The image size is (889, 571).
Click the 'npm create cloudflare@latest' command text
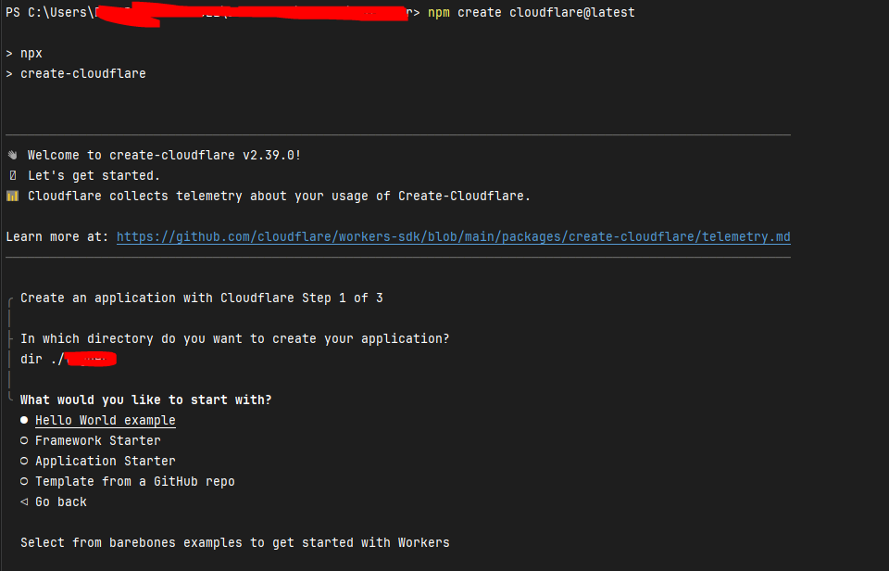pos(532,12)
